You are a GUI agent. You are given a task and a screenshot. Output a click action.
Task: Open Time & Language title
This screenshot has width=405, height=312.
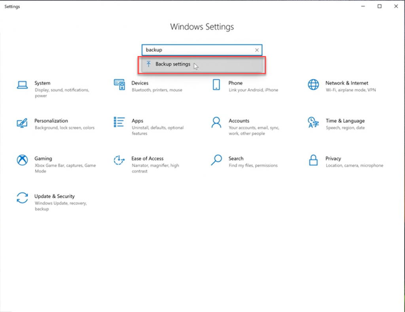click(x=345, y=121)
